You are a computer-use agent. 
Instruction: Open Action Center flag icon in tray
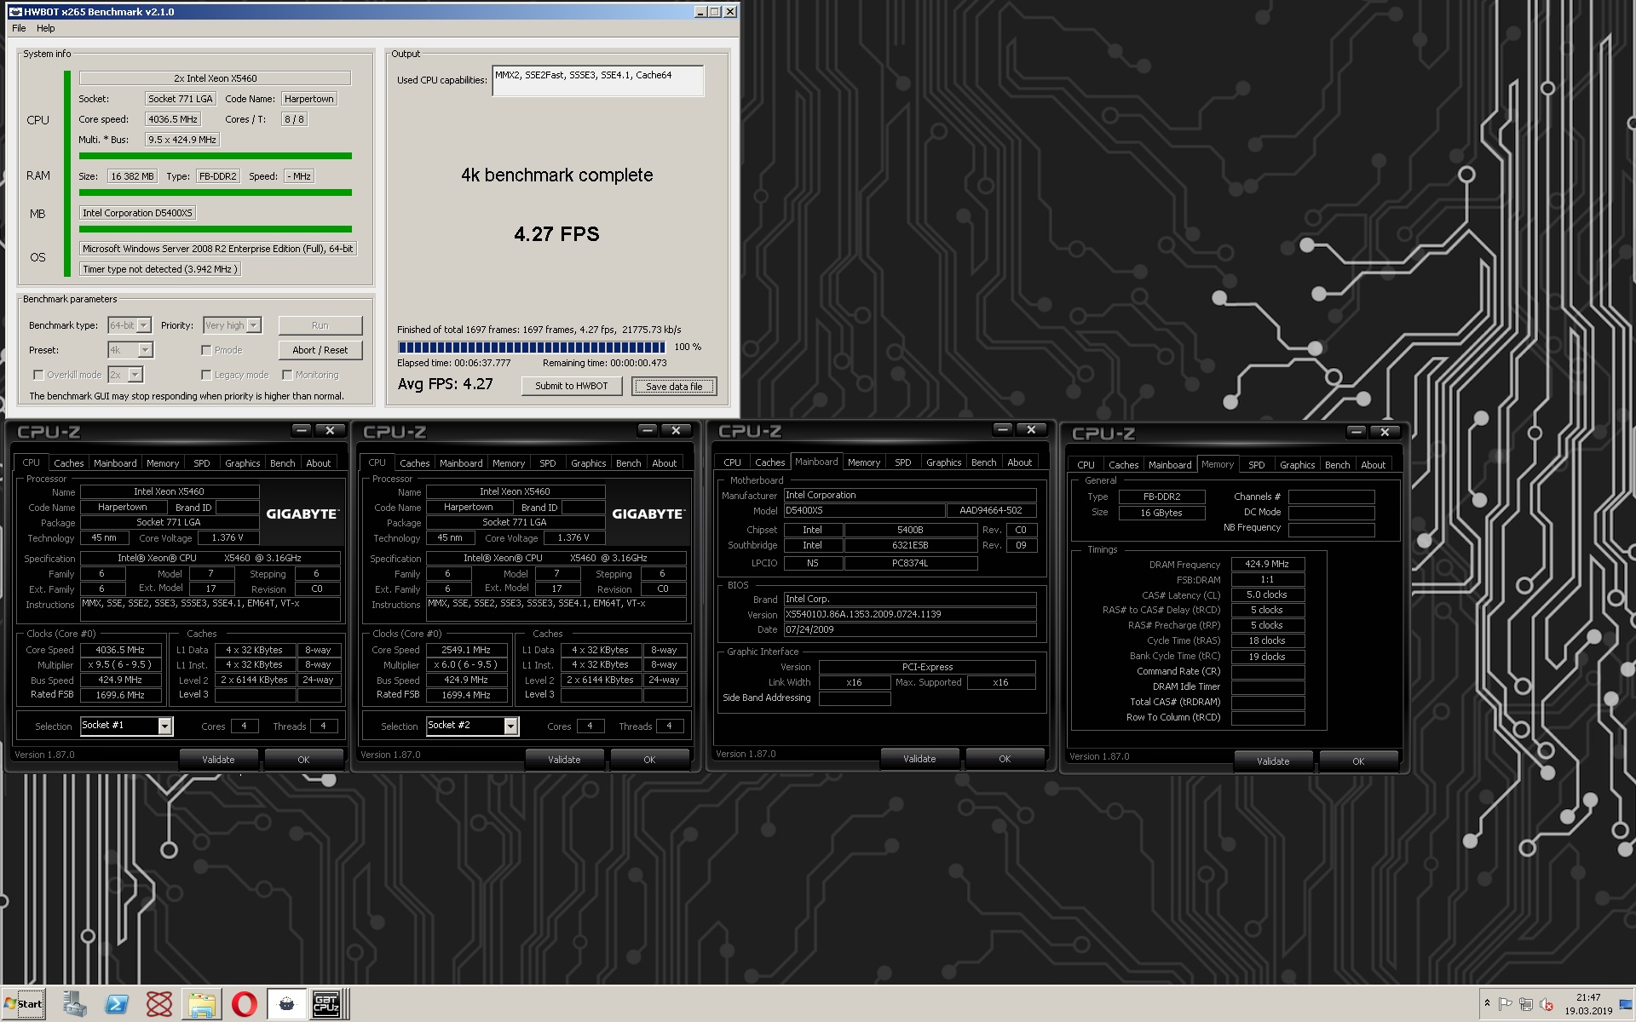(x=1505, y=1004)
